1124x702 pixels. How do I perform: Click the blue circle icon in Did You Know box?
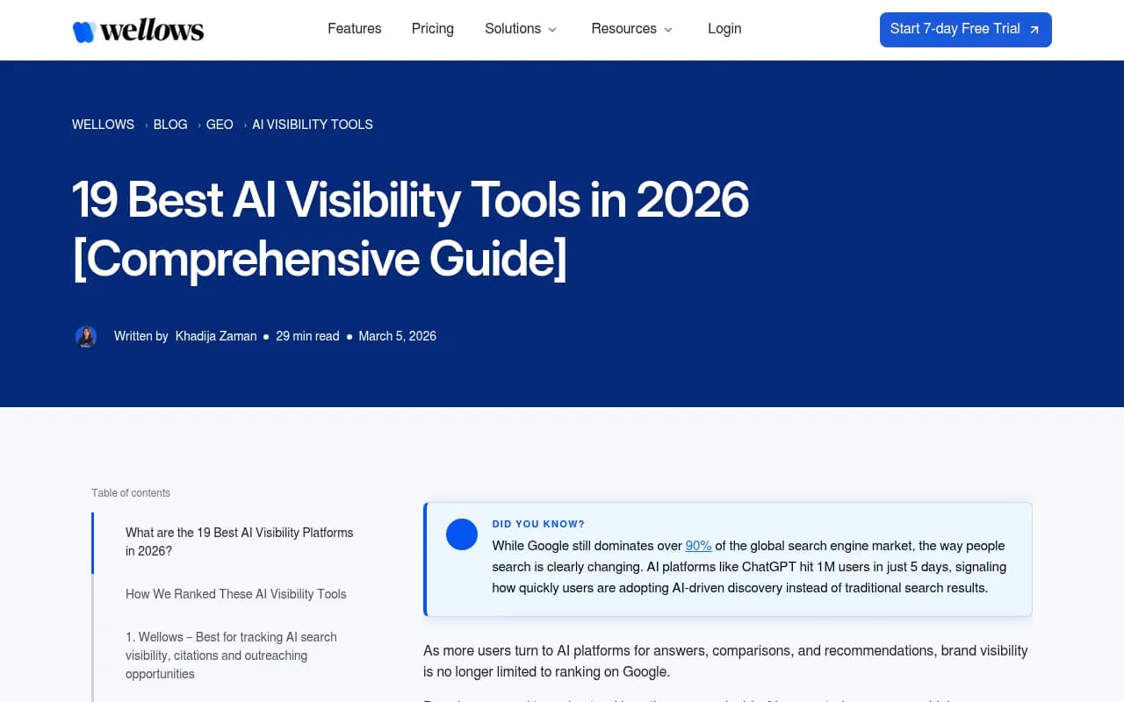(x=462, y=534)
